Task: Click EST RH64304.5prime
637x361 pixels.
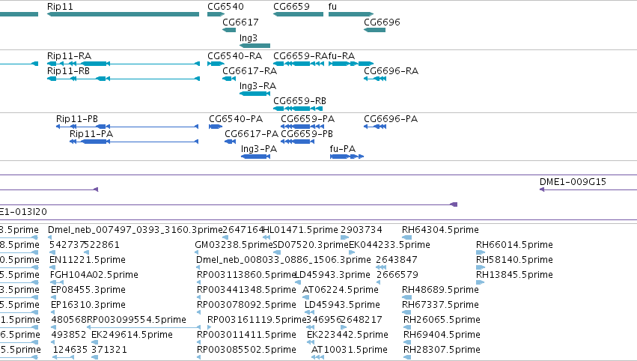Action: tap(440, 230)
